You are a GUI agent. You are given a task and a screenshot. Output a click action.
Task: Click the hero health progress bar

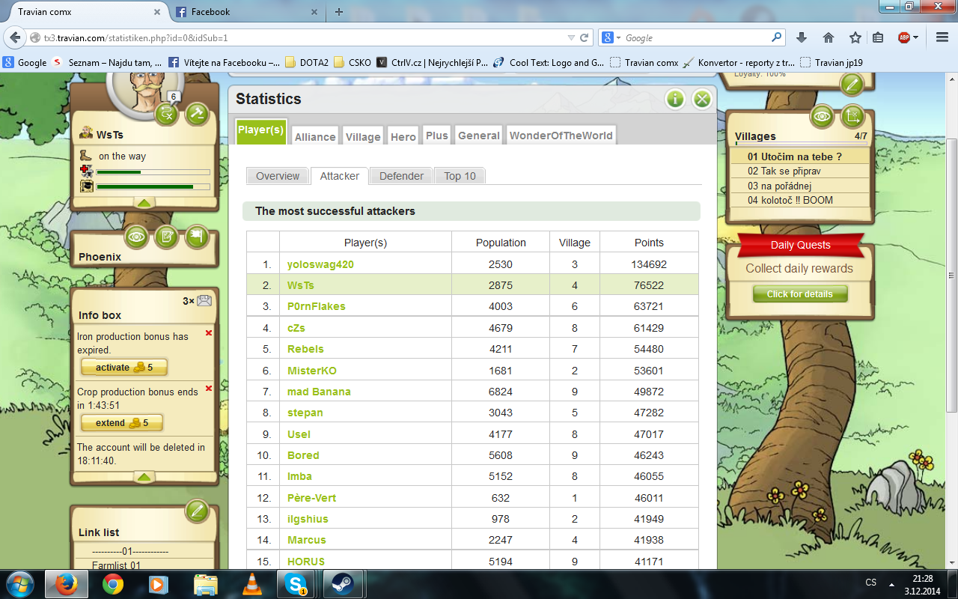point(153,172)
